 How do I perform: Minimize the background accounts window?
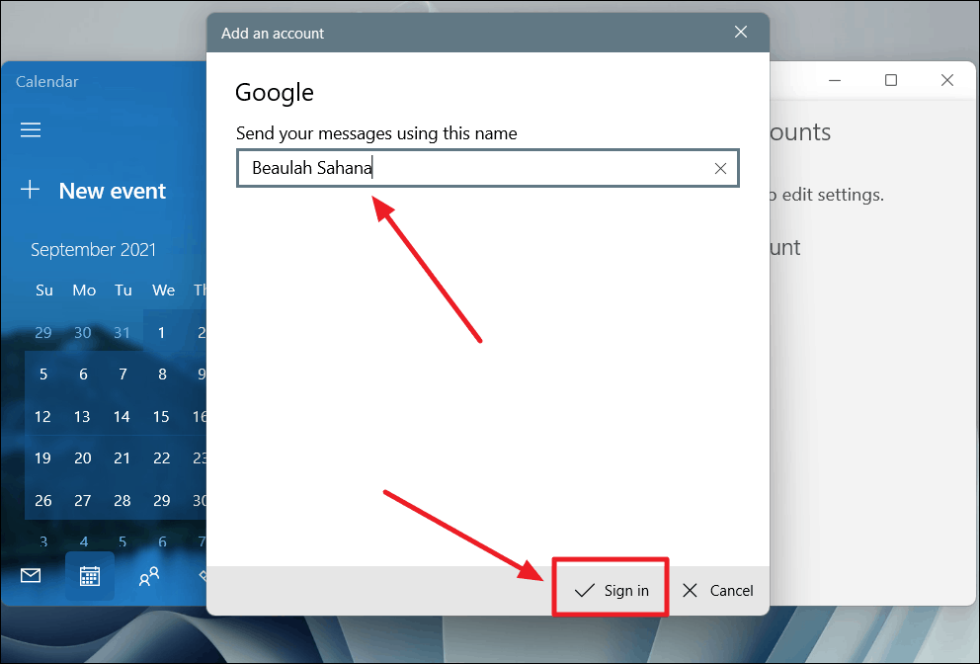[835, 80]
